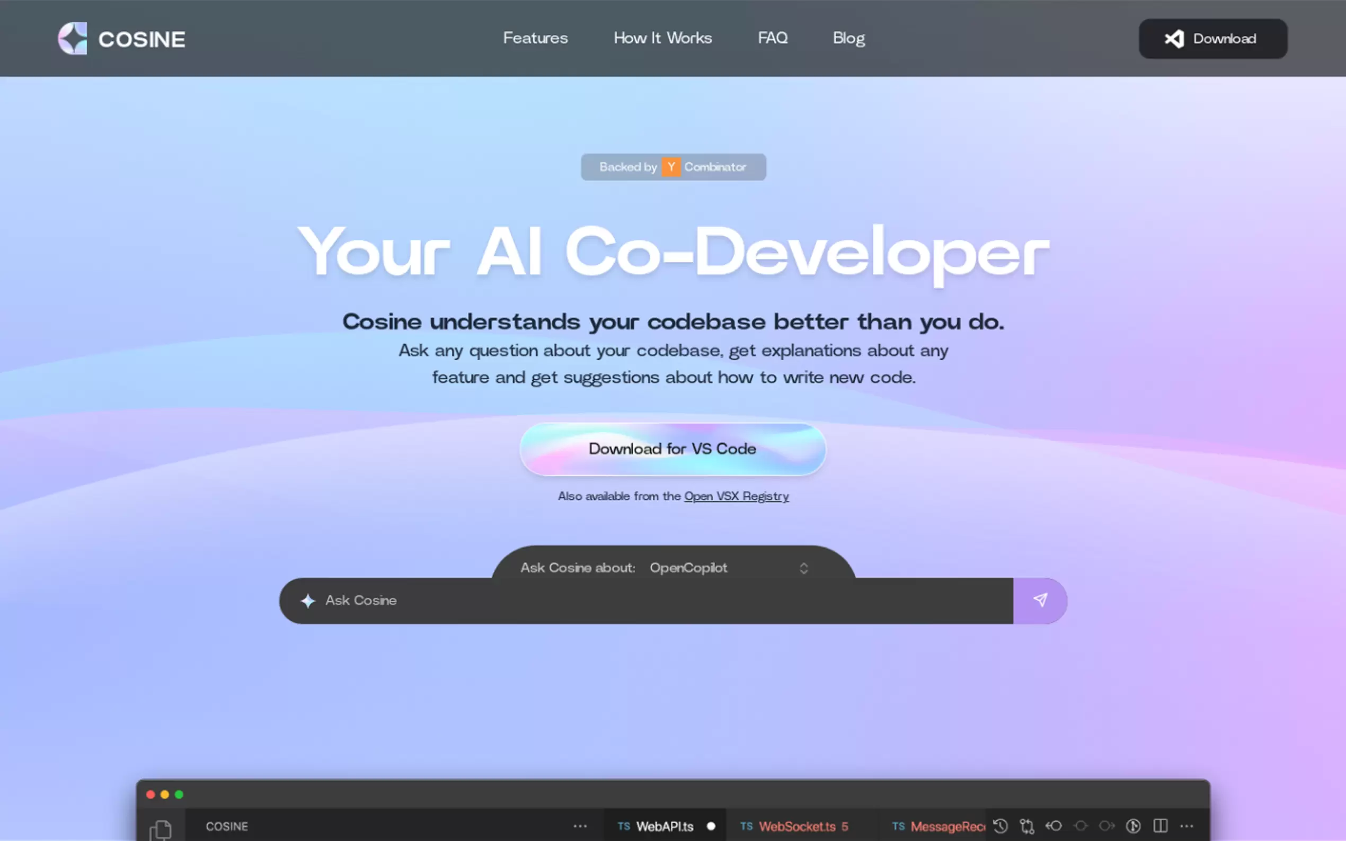1346x841 pixels.
Task: Click the split editor icon
Action: 1160,826
